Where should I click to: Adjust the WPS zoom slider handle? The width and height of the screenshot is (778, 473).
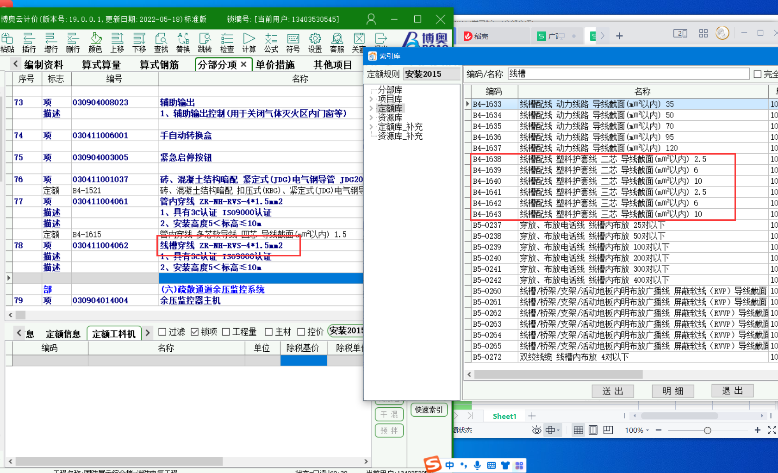pos(707,430)
